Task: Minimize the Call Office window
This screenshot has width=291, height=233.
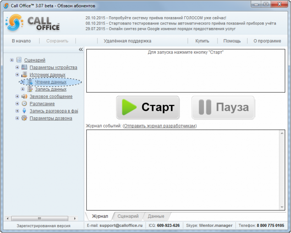Action: 256,4
